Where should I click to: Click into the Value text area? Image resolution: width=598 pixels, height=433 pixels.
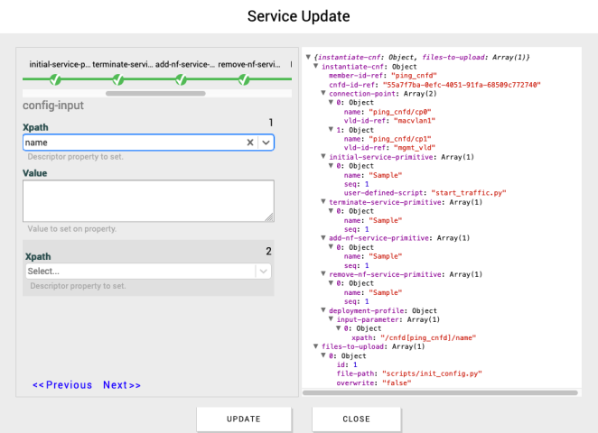pyautogui.click(x=148, y=200)
